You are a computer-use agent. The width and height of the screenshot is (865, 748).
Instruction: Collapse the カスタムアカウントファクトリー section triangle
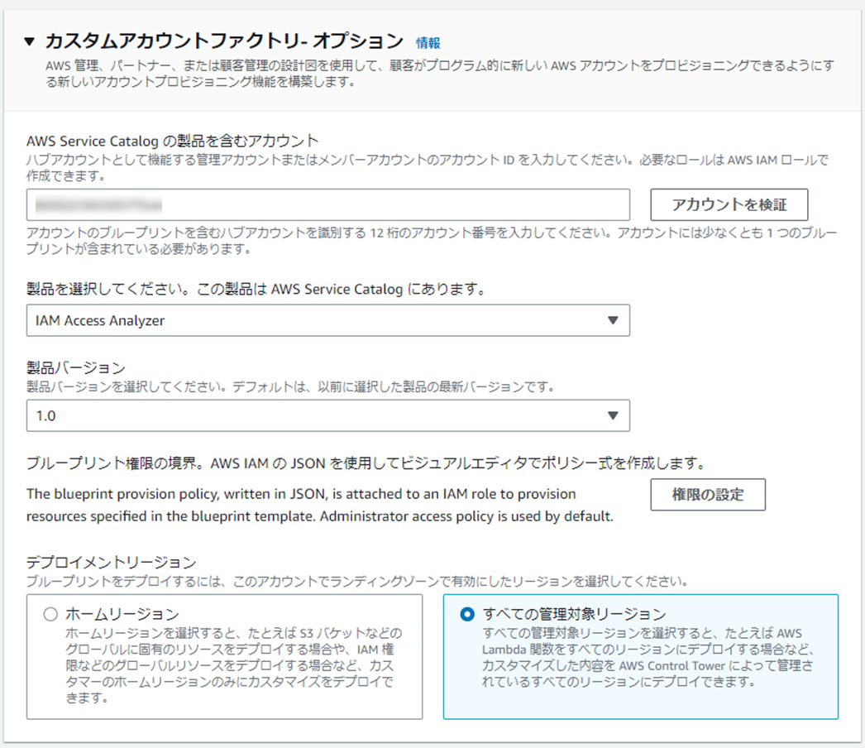point(30,41)
